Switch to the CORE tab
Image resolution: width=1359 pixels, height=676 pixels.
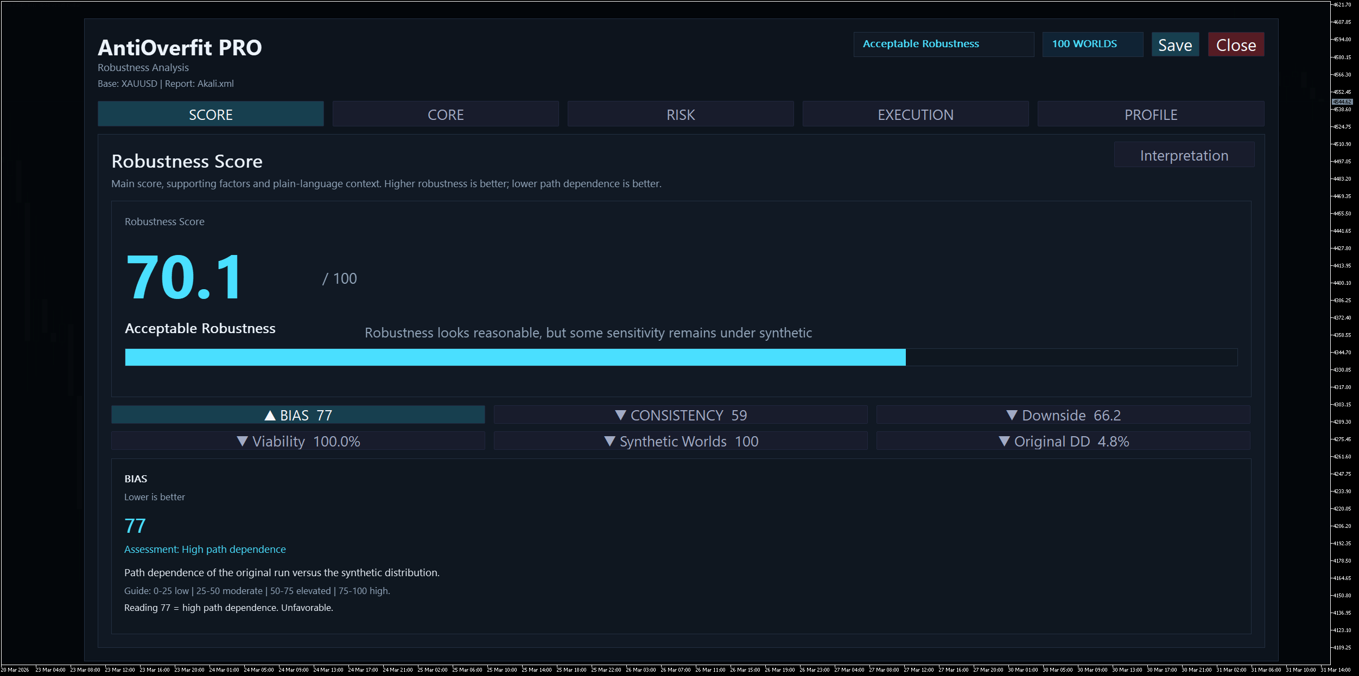coord(446,114)
